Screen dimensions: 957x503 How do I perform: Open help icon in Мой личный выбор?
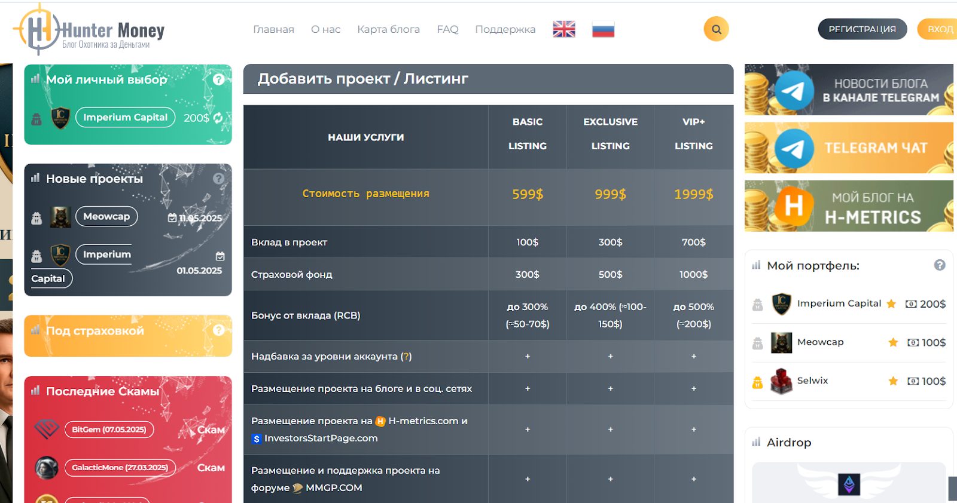click(219, 79)
